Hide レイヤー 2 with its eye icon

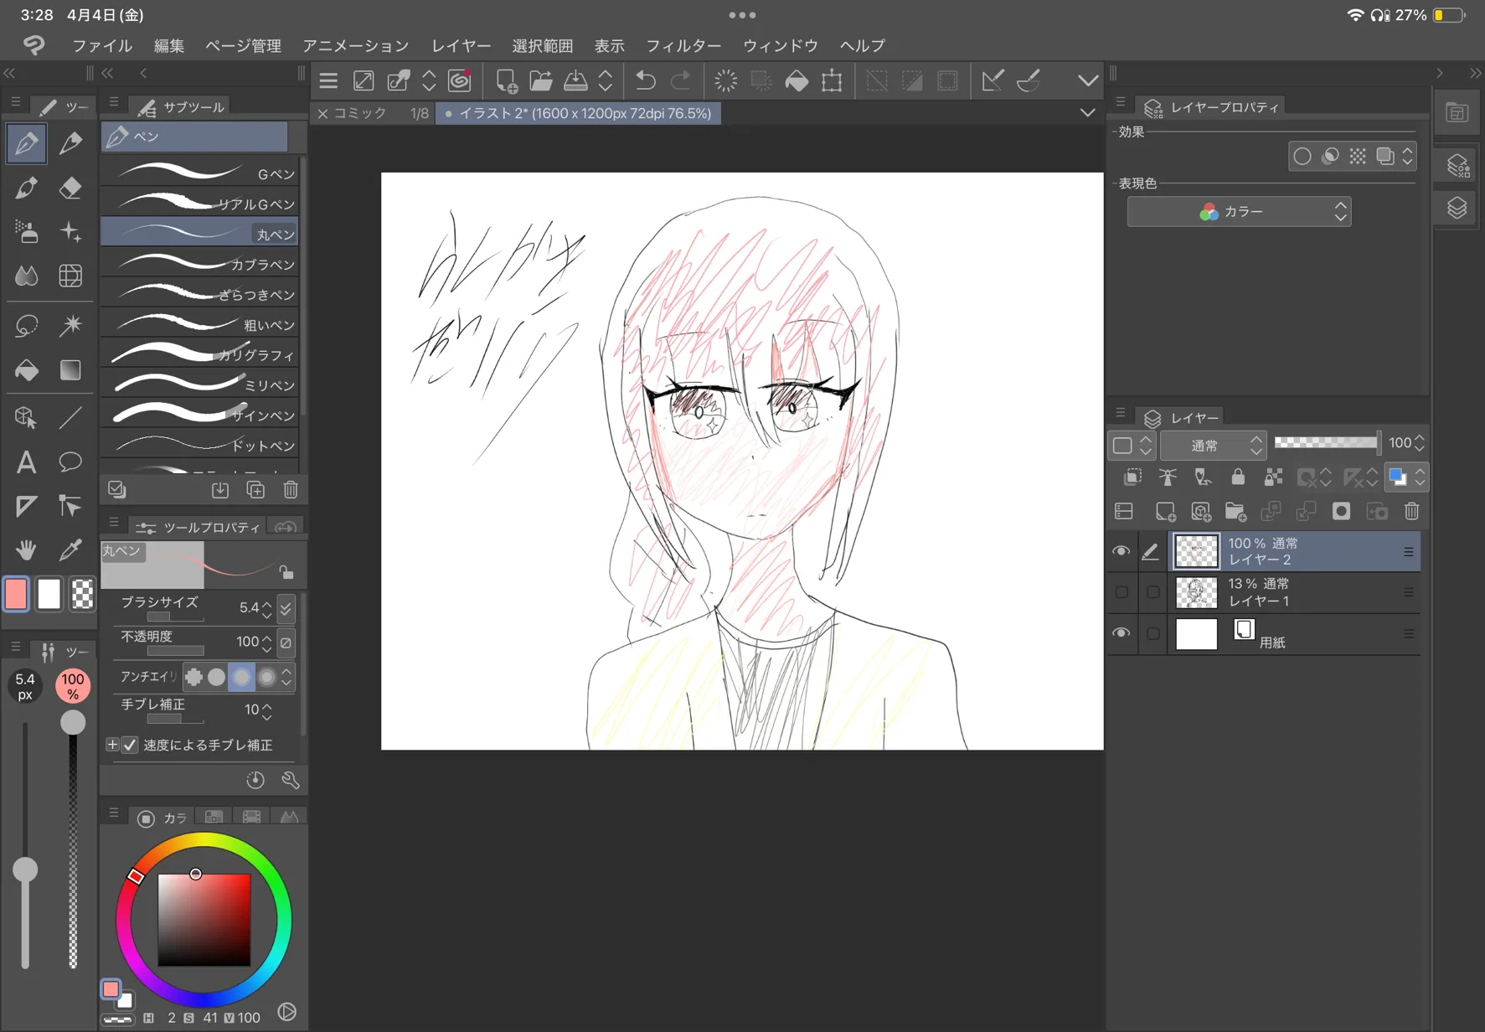click(1121, 551)
